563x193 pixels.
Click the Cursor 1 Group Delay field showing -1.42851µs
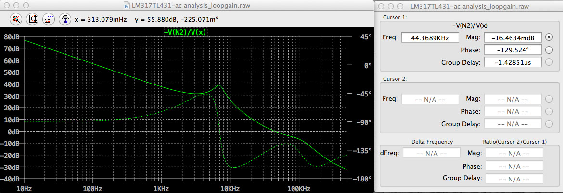click(x=513, y=63)
